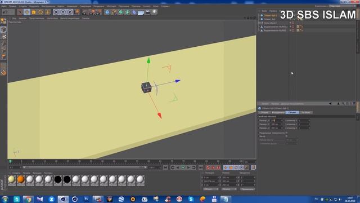The image size is (360, 203).
Task: Open the green array modeling icon
Action: pyautogui.click(x=128, y=12)
